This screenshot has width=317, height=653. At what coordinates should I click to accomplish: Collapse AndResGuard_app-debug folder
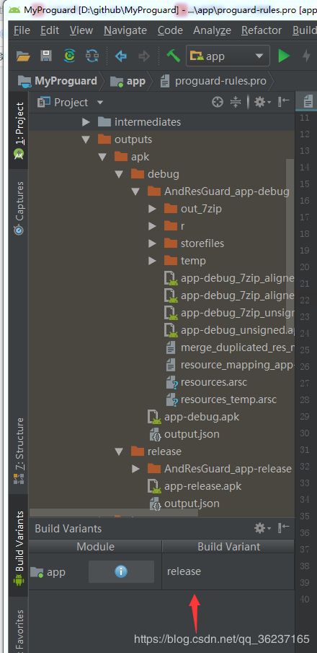136,191
